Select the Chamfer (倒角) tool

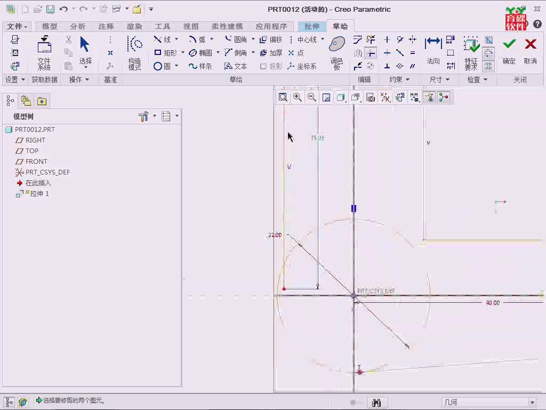(235, 53)
